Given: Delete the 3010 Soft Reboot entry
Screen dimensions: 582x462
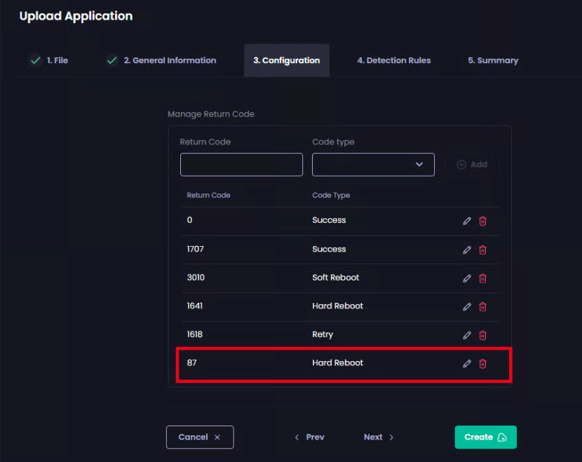Looking at the screenshot, I should click(x=482, y=278).
